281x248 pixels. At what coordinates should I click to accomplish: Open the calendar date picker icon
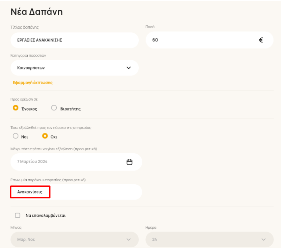pyautogui.click(x=130, y=162)
